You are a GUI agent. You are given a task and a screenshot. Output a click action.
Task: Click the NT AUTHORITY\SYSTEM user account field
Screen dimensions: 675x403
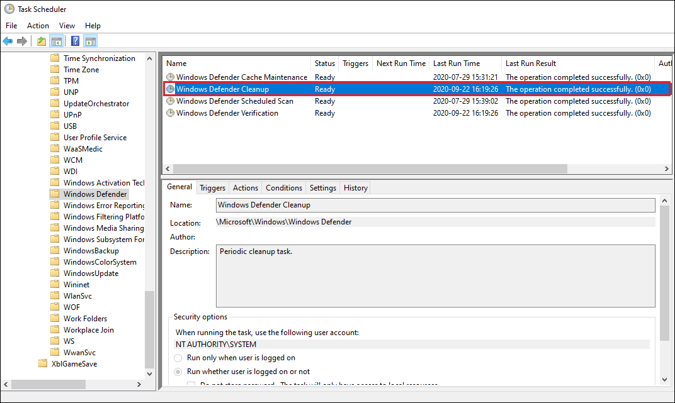point(412,345)
